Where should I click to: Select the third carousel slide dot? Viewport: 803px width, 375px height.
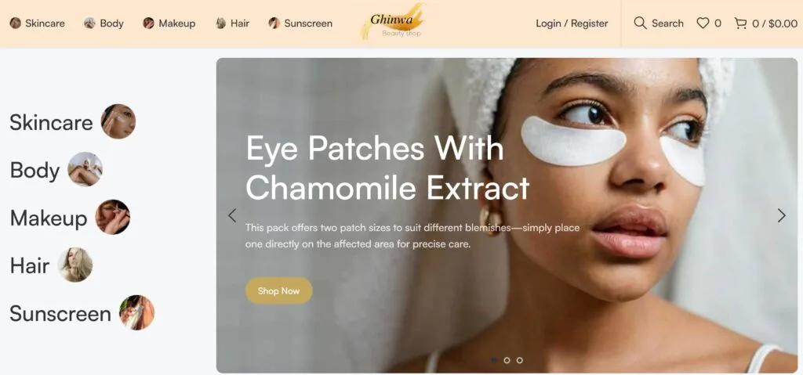click(520, 360)
